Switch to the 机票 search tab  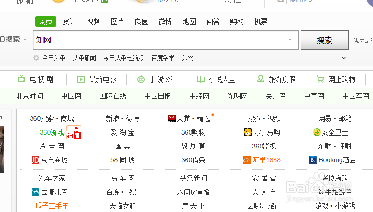pos(261,21)
